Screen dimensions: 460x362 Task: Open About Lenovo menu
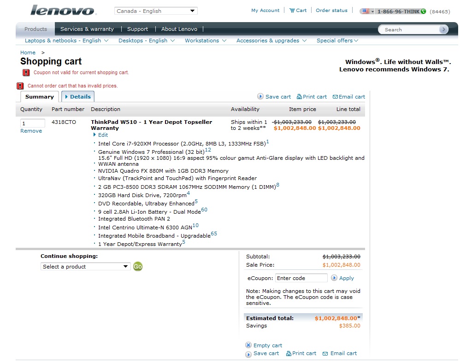[179, 29]
